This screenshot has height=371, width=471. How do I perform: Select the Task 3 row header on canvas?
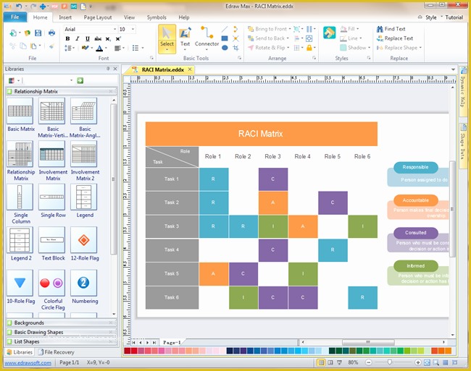[172, 226]
